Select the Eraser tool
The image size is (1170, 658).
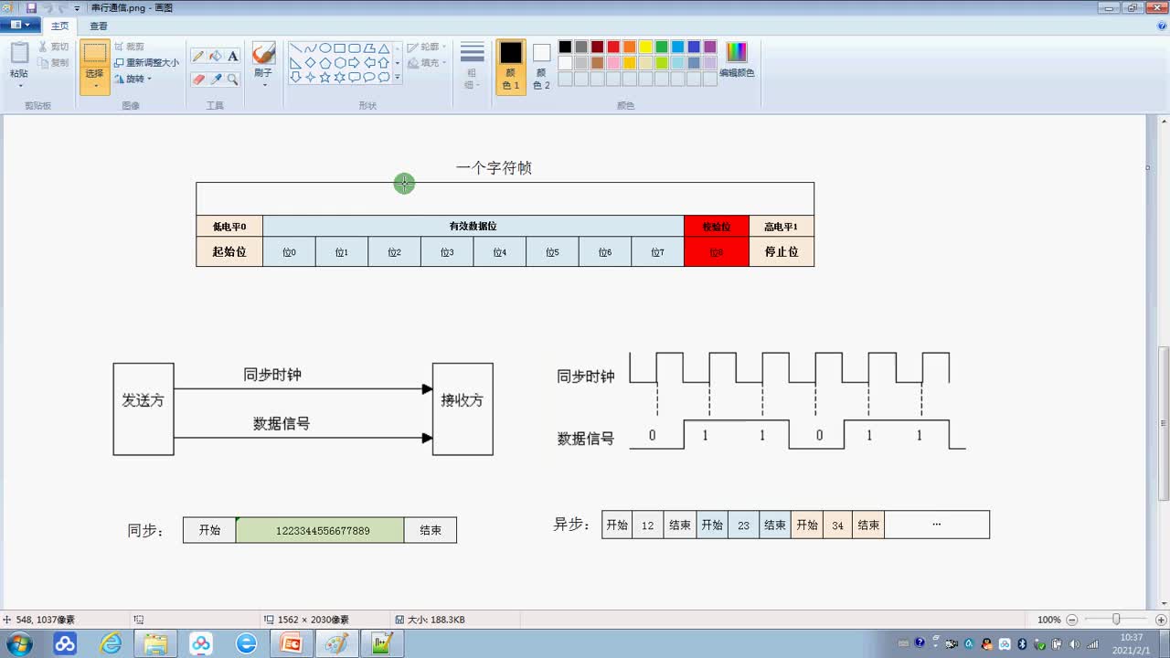click(x=198, y=80)
